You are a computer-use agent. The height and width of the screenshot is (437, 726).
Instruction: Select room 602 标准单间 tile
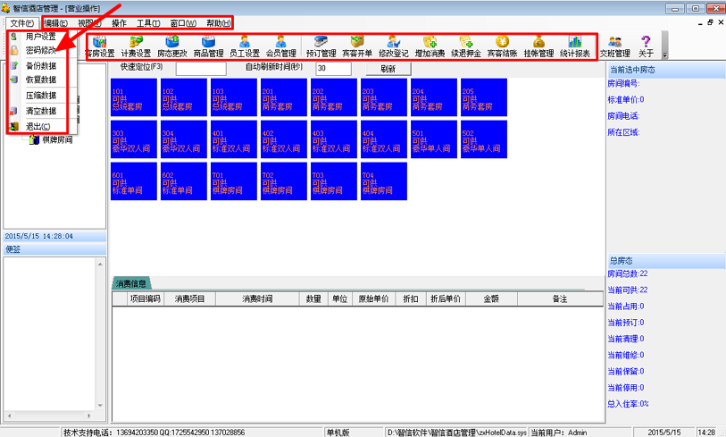tap(184, 181)
